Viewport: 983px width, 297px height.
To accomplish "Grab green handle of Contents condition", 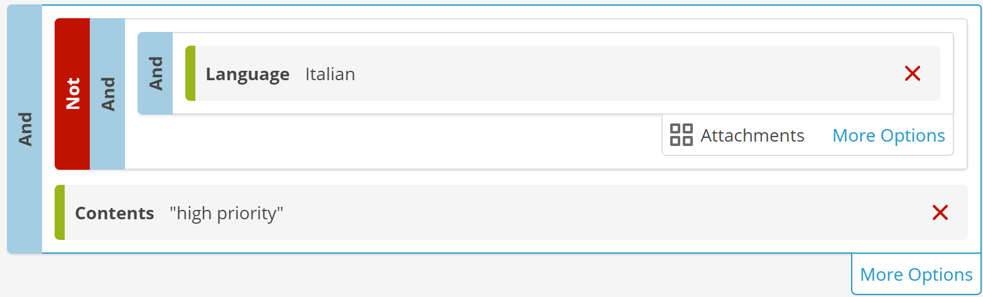I will (x=60, y=212).
